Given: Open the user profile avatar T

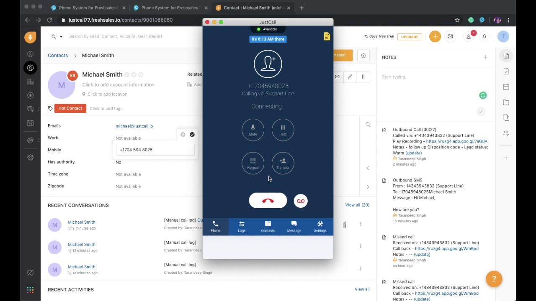Looking at the screenshot, I should click(x=503, y=36).
